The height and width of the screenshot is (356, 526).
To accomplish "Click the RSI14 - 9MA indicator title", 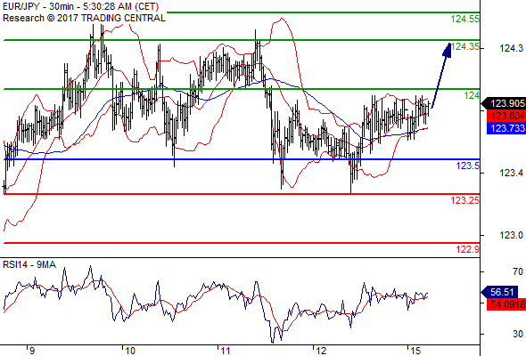I will pyautogui.click(x=29, y=265).
